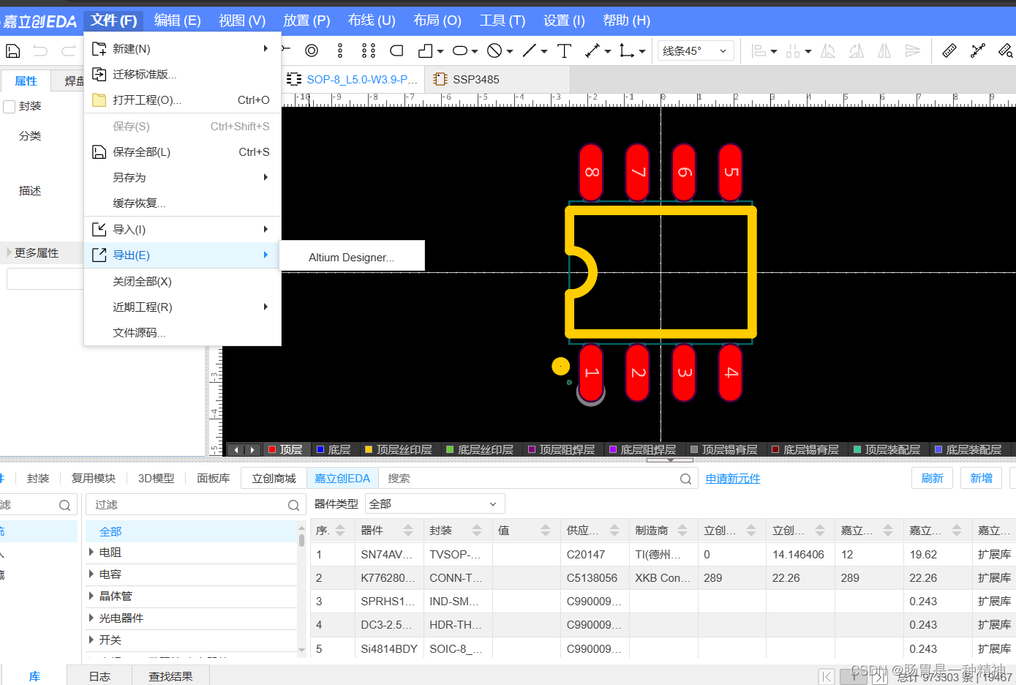Select the double-column pad array tool

[x=369, y=50]
